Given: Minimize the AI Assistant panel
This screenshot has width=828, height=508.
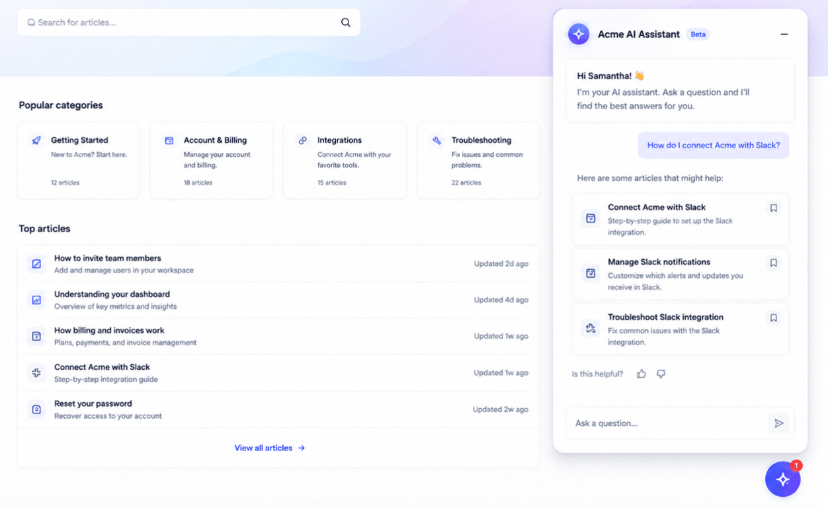Looking at the screenshot, I should (x=784, y=34).
